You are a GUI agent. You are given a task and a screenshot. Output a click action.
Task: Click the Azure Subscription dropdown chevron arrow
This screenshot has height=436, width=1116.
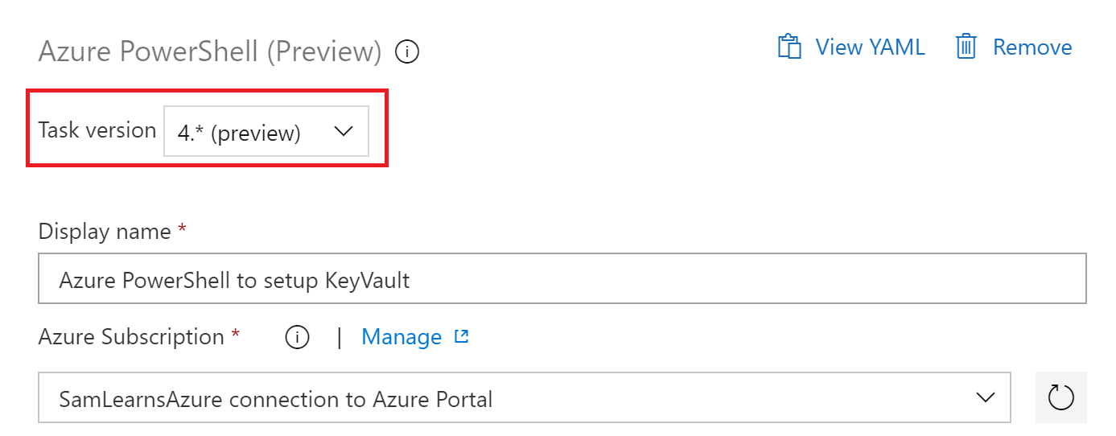985,397
